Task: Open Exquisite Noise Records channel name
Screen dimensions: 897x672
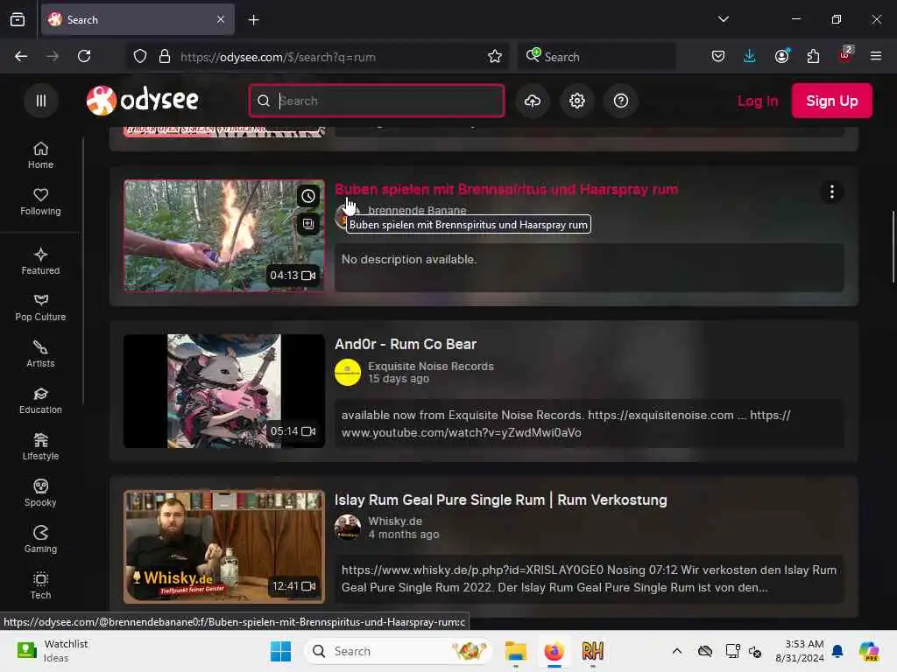Action: click(x=431, y=367)
